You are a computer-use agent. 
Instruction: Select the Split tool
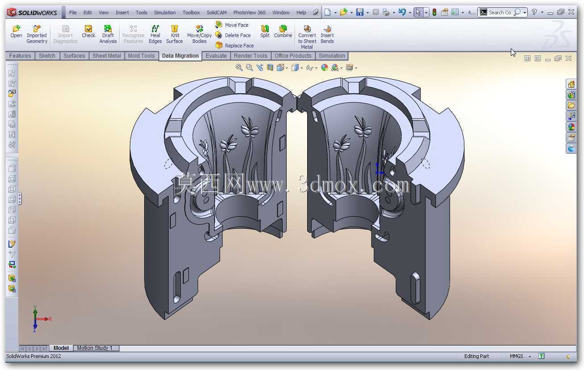point(265,32)
